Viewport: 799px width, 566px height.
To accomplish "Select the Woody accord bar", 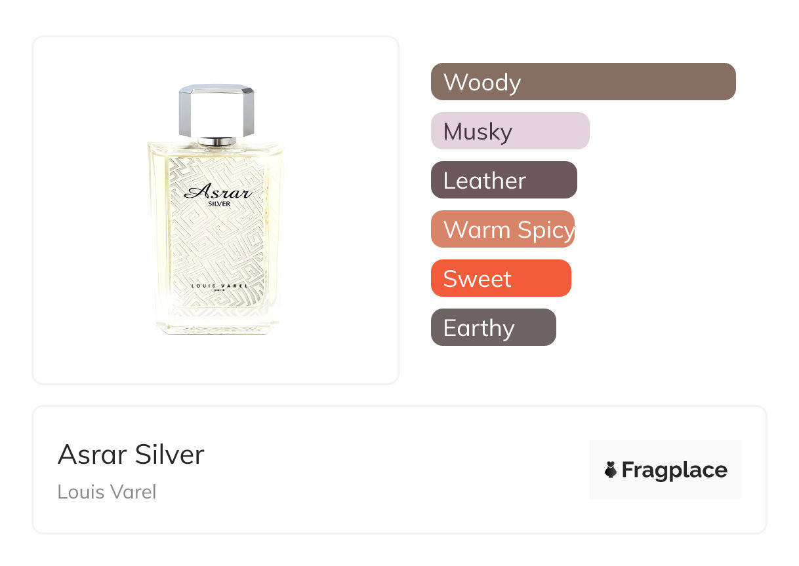I will pyautogui.click(x=583, y=82).
